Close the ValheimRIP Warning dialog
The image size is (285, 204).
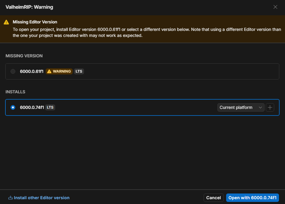[275, 7]
